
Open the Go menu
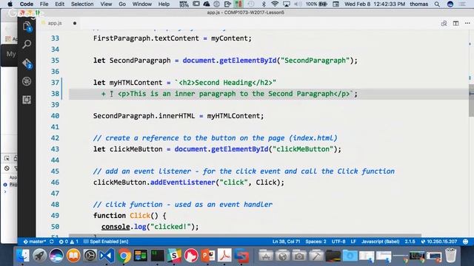click(122, 4)
